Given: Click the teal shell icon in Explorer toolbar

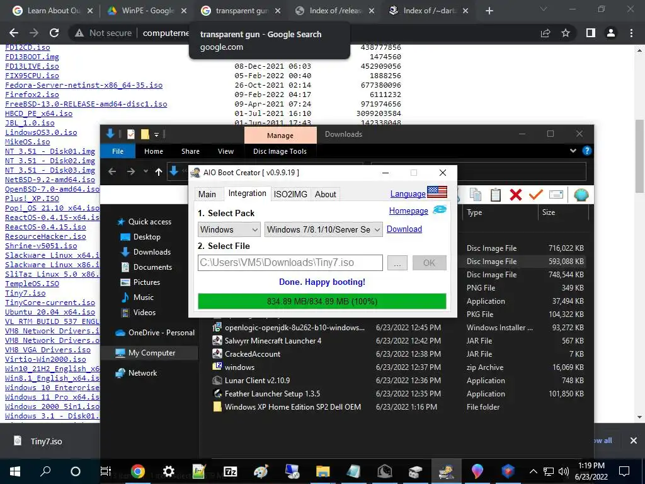Looking at the screenshot, I should [x=581, y=194].
